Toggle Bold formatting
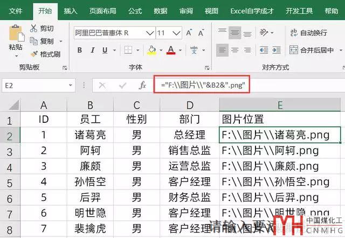Viewport: 345px width, 238px height. pos(80,50)
